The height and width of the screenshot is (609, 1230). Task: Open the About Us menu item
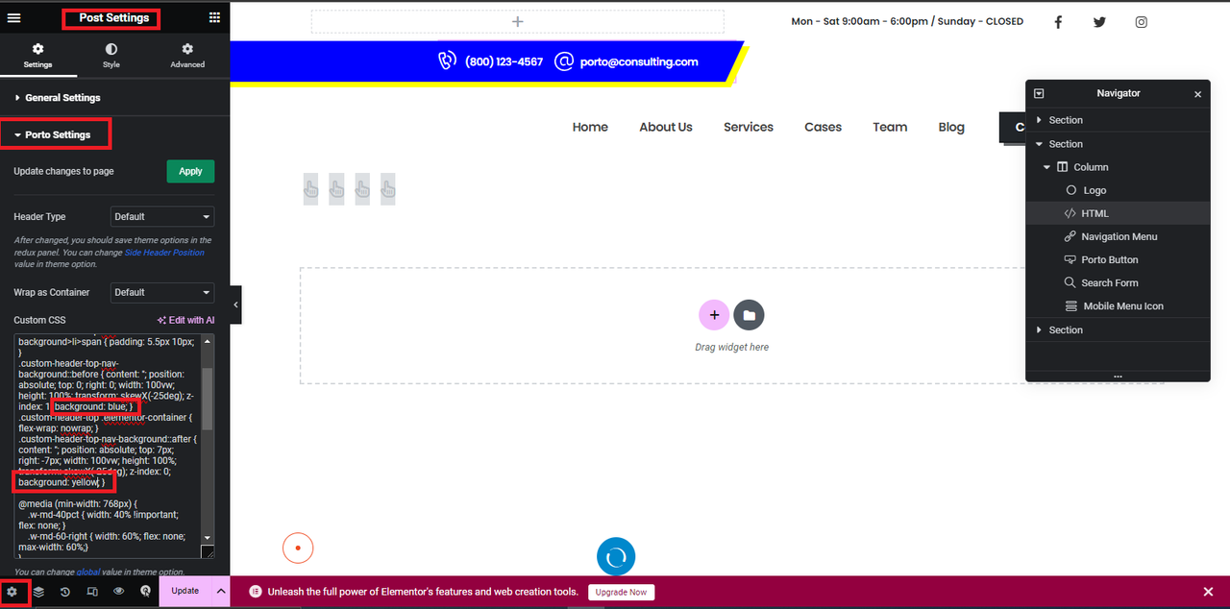pos(666,127)
